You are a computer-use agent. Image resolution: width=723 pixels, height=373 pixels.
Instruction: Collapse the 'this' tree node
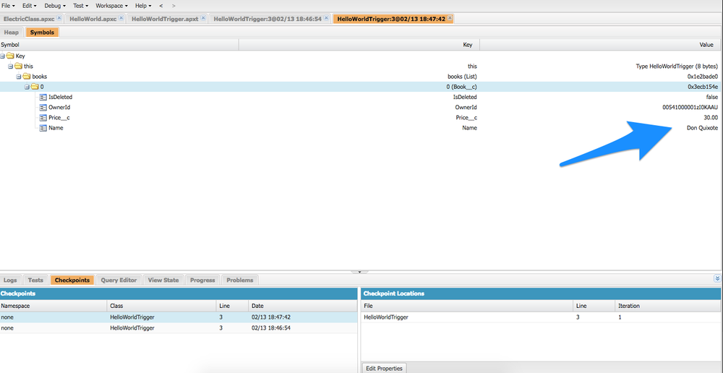pyautogui.click(x=11, y=67)
